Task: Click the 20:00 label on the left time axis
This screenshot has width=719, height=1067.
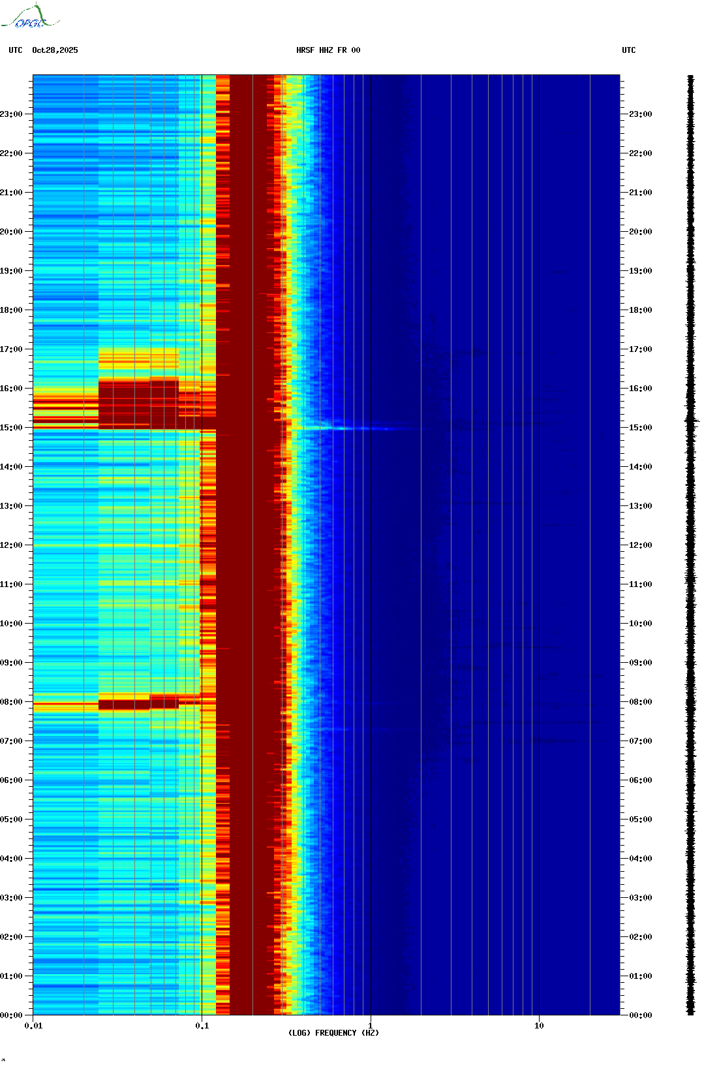Action: (12, 232)
